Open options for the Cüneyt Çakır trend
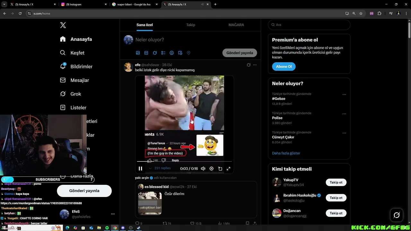 click(x=344, y=133)
